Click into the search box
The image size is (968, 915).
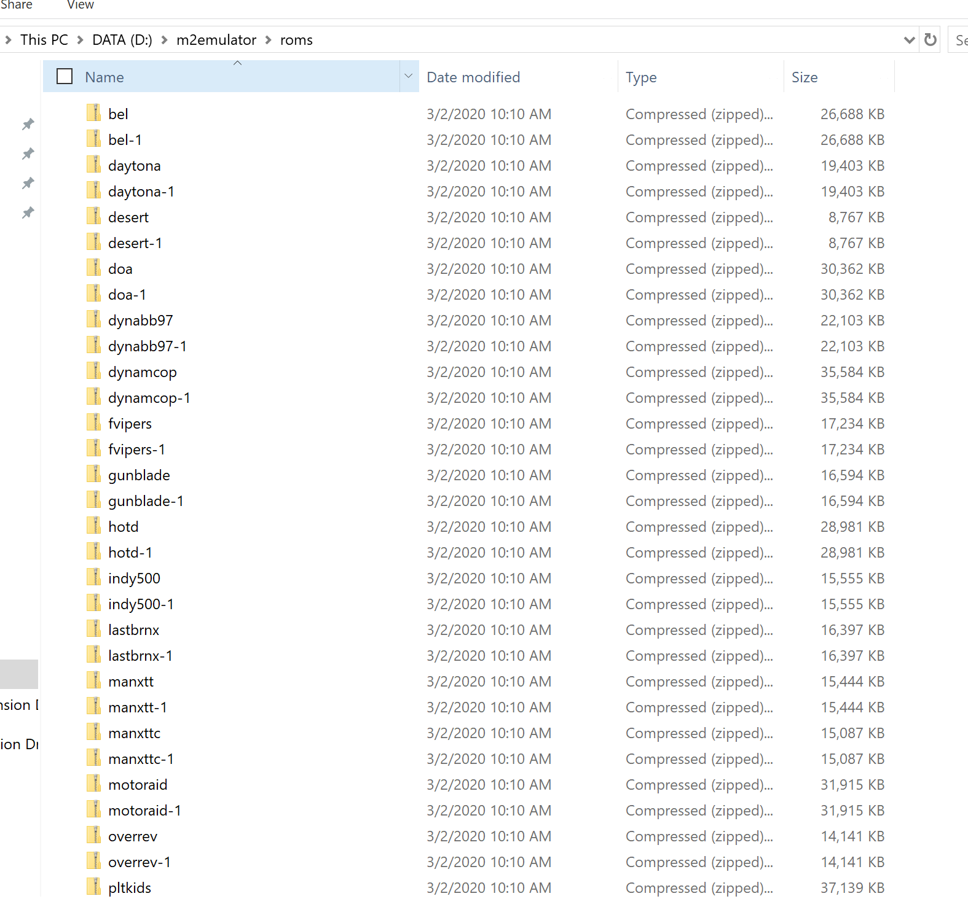(958, 40)
